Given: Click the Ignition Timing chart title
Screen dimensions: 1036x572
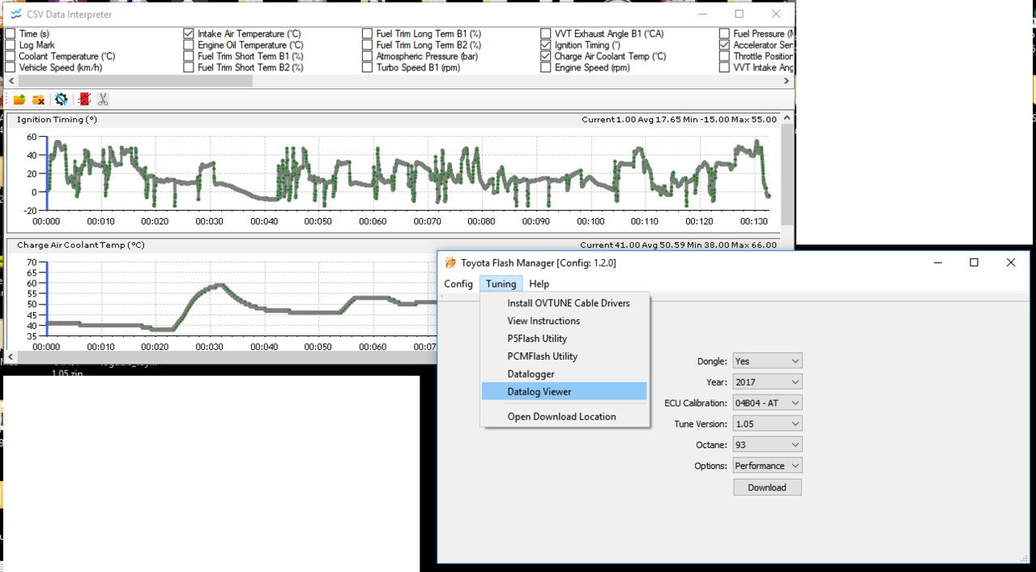Looking at the screenshot, I should (57, 119).
